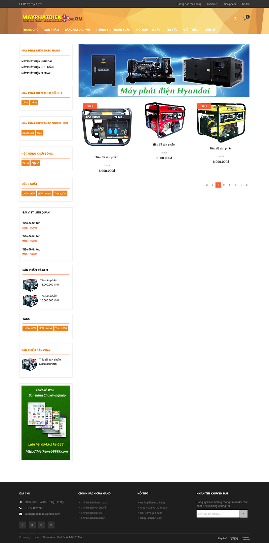Go to pagination page 2
269x543 pixels.
pos(224,185)
